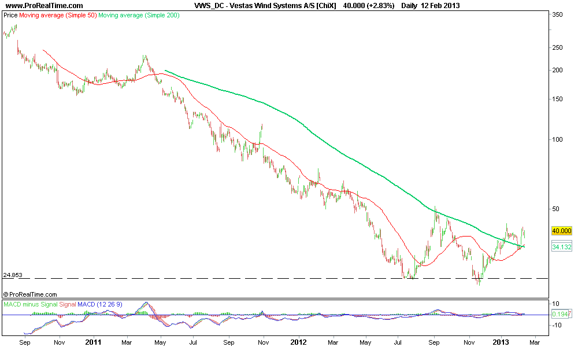Click the 50 price axis label

click(x=555, y=209)
